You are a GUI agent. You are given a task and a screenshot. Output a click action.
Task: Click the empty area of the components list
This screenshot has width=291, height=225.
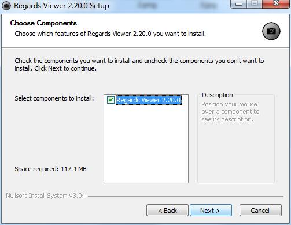tap(146, 143)
